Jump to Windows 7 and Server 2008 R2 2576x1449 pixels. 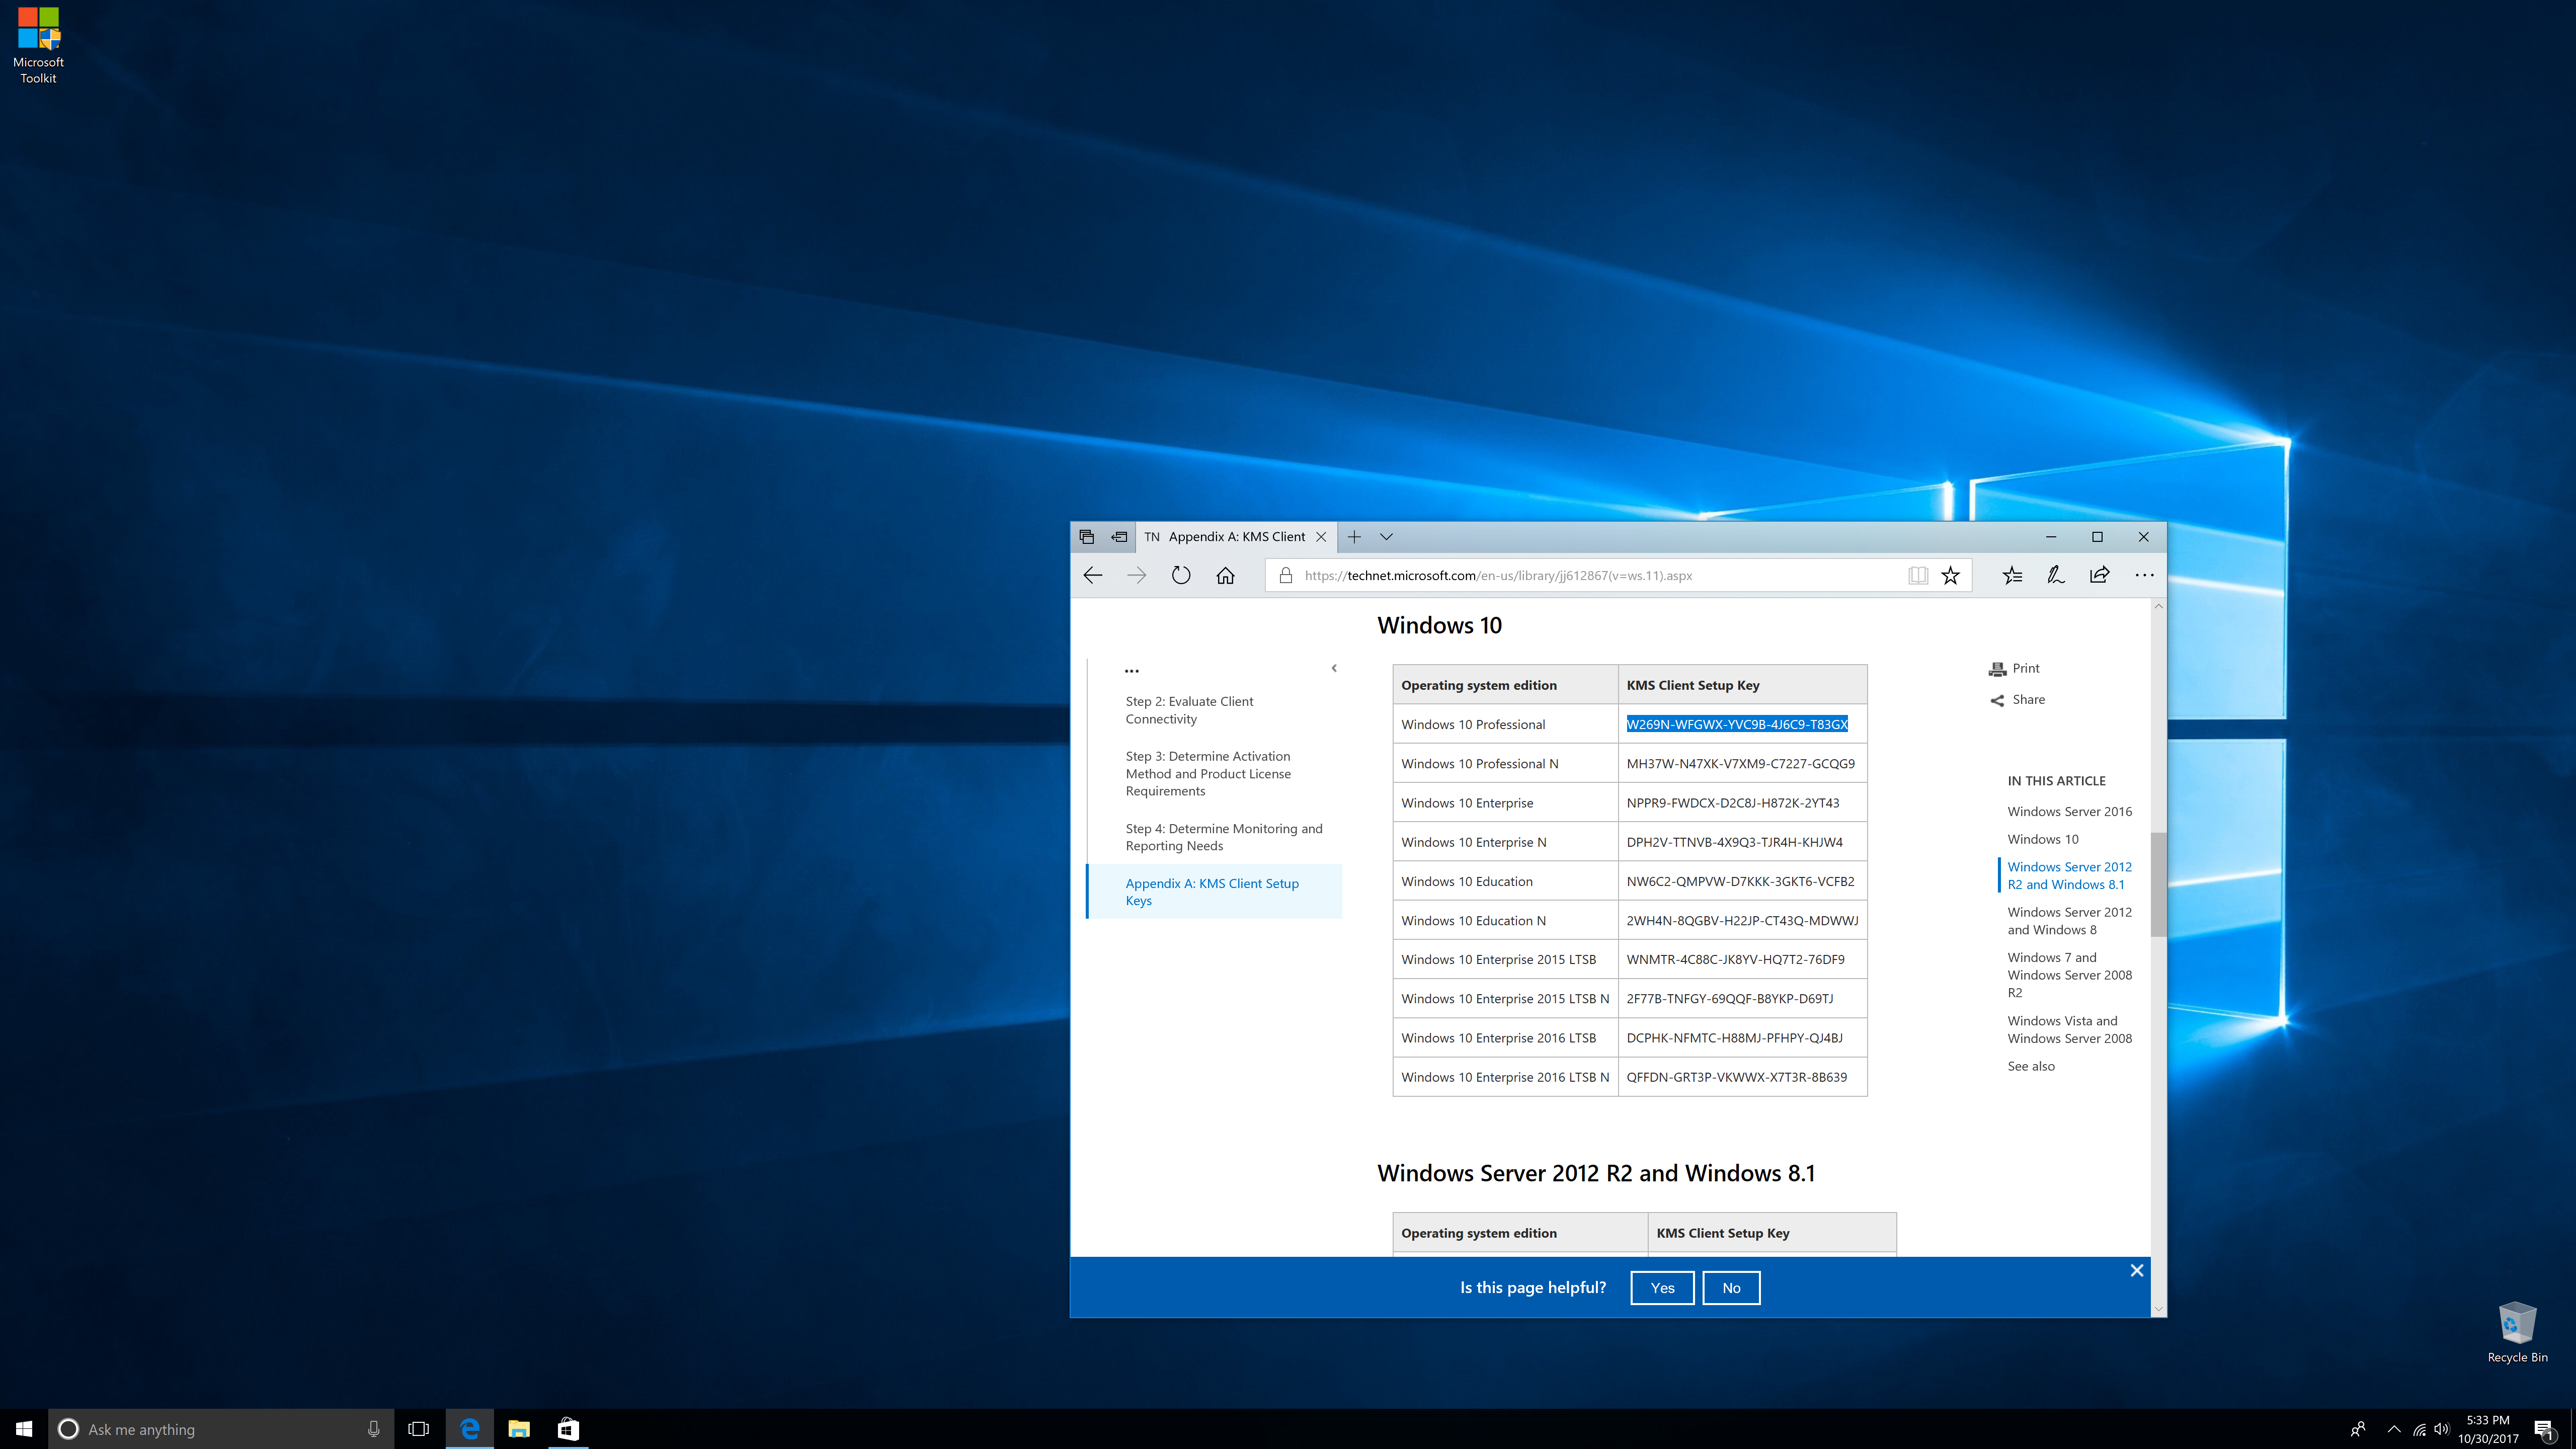pos(2069,975)
